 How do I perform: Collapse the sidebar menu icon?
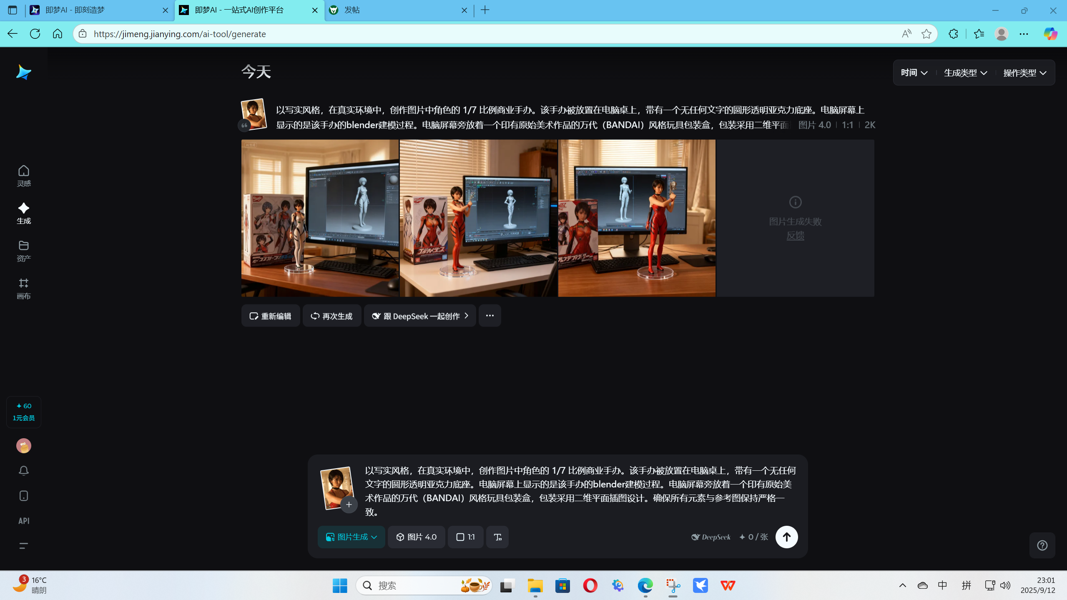coord(24,546)
